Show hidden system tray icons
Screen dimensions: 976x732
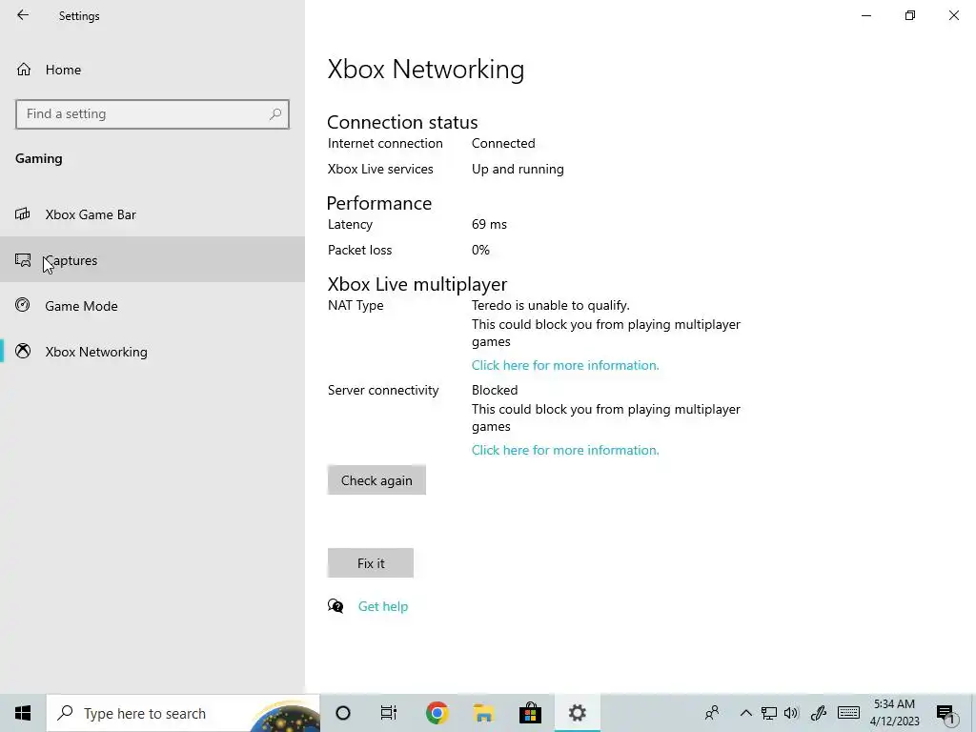tap(745, 713)
